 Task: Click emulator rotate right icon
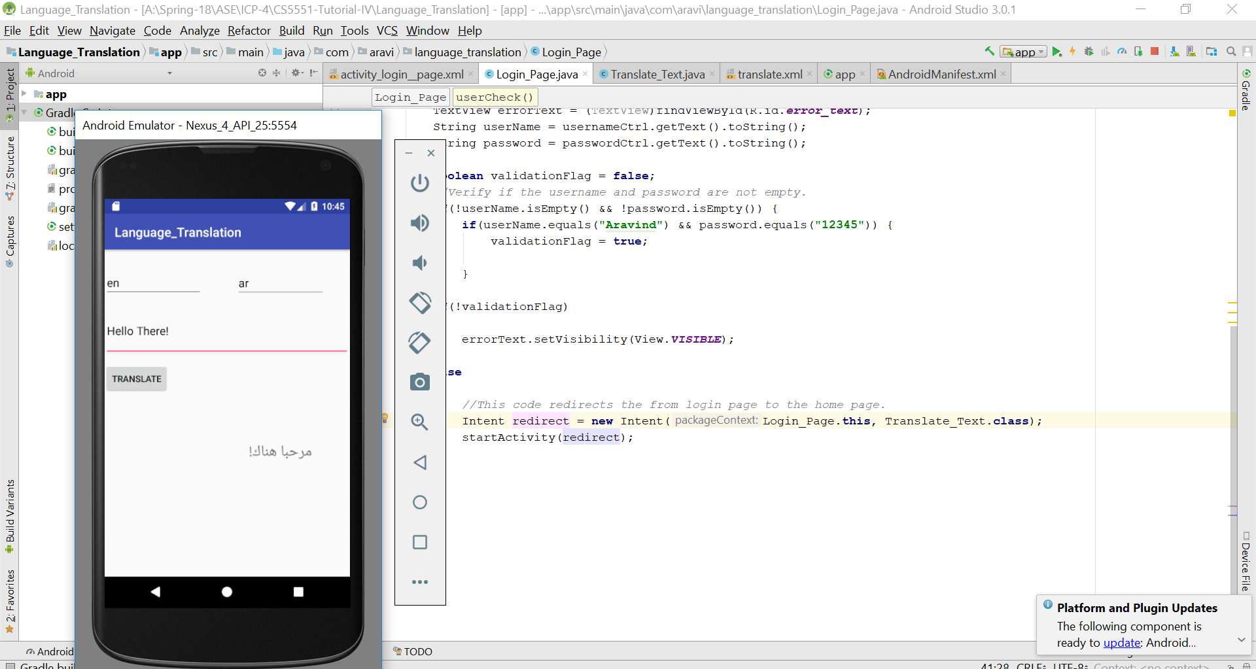pyautogui.click(x=420, y=343)
